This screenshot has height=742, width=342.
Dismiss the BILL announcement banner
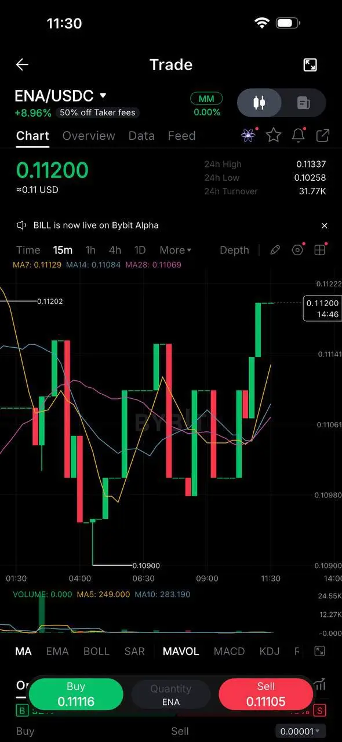click(x=325, y=225)
